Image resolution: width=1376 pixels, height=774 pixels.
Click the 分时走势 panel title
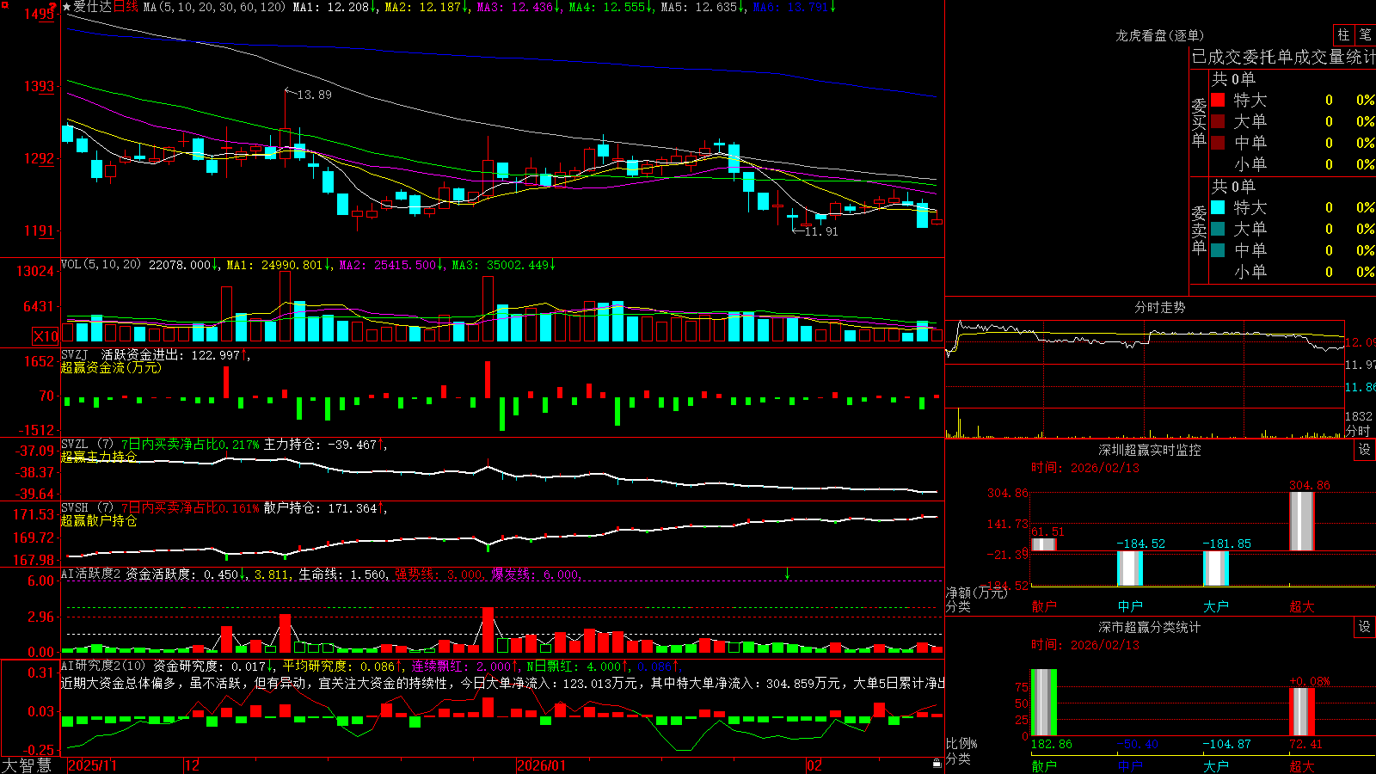click(1160, 307)
